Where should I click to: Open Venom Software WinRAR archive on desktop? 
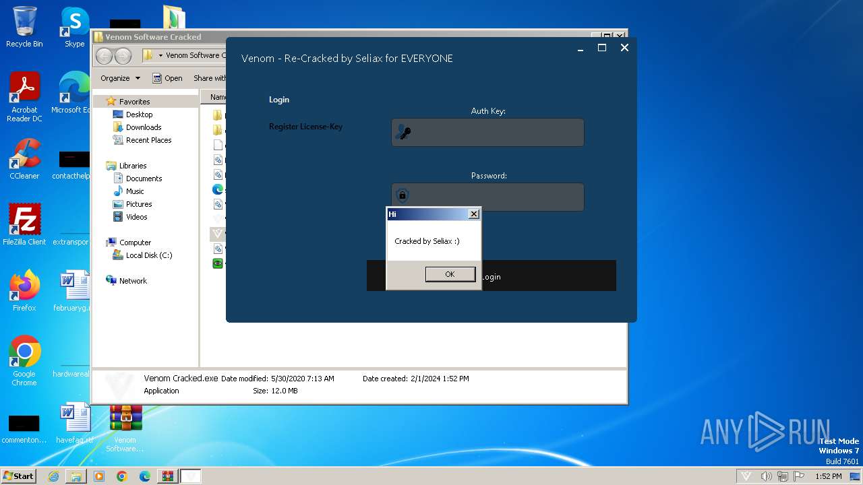125,428
